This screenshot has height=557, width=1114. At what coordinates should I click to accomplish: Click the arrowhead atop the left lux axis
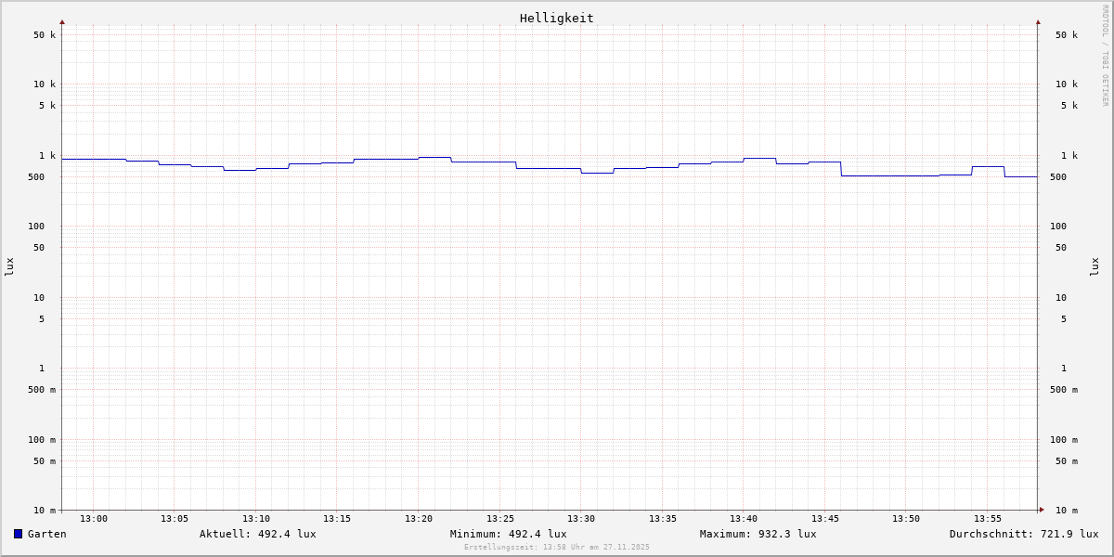click(62, 21)
